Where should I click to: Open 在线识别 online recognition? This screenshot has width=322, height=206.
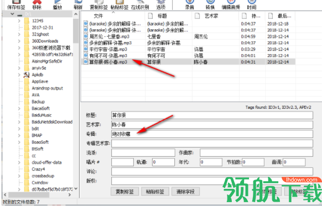[140, 5]
